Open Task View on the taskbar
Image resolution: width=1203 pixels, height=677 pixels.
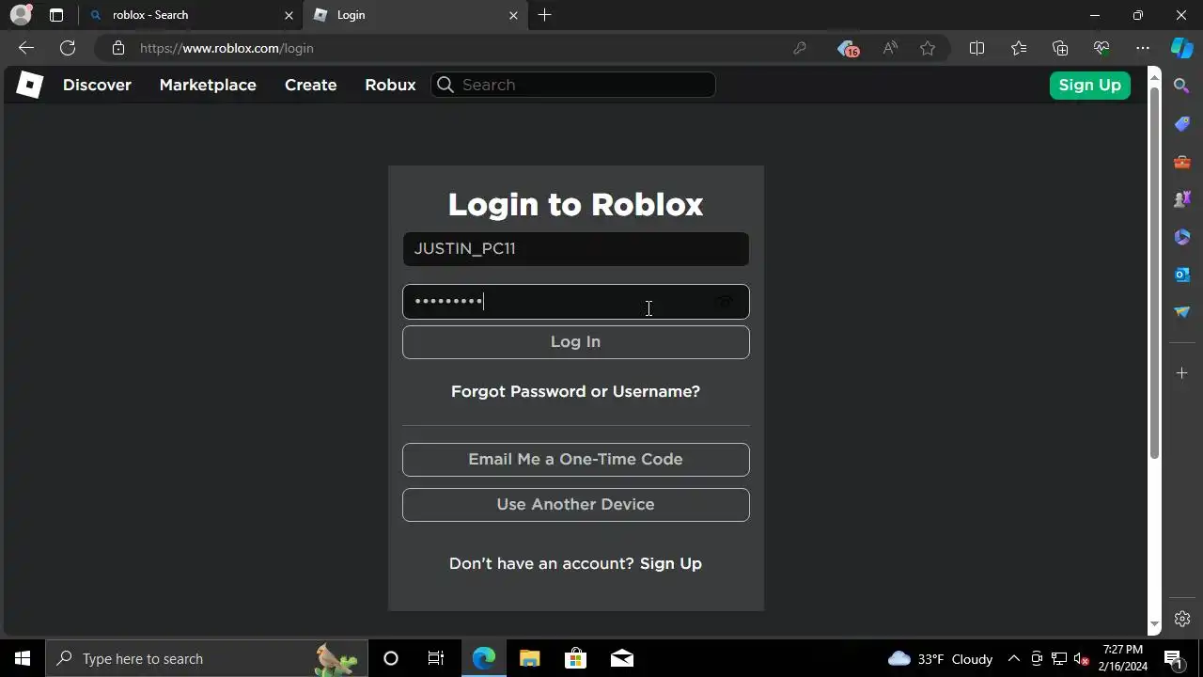(436, 658)
